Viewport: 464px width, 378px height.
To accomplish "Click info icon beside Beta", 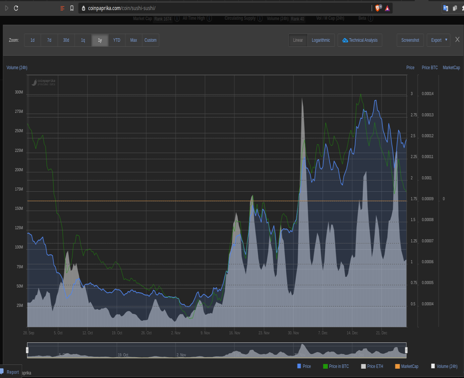I will [371, 18].
